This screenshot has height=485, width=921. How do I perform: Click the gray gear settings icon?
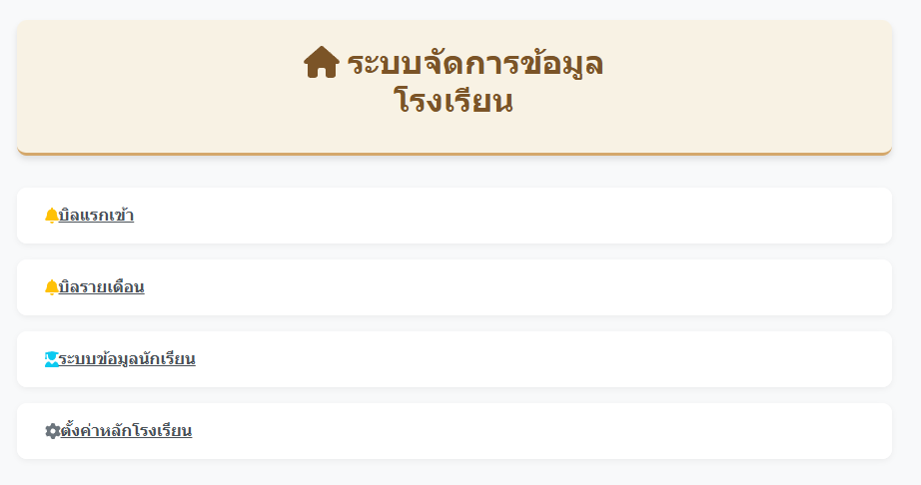pos(52,431)
